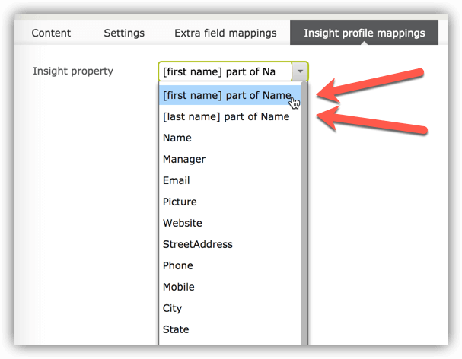
Task: Click the Insight property dropdown arrow button
Action: [x=300, y=71]
